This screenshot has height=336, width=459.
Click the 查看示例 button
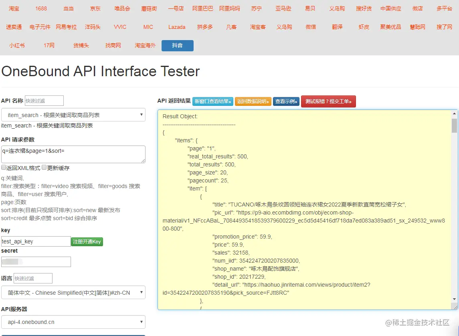[286, 101]
